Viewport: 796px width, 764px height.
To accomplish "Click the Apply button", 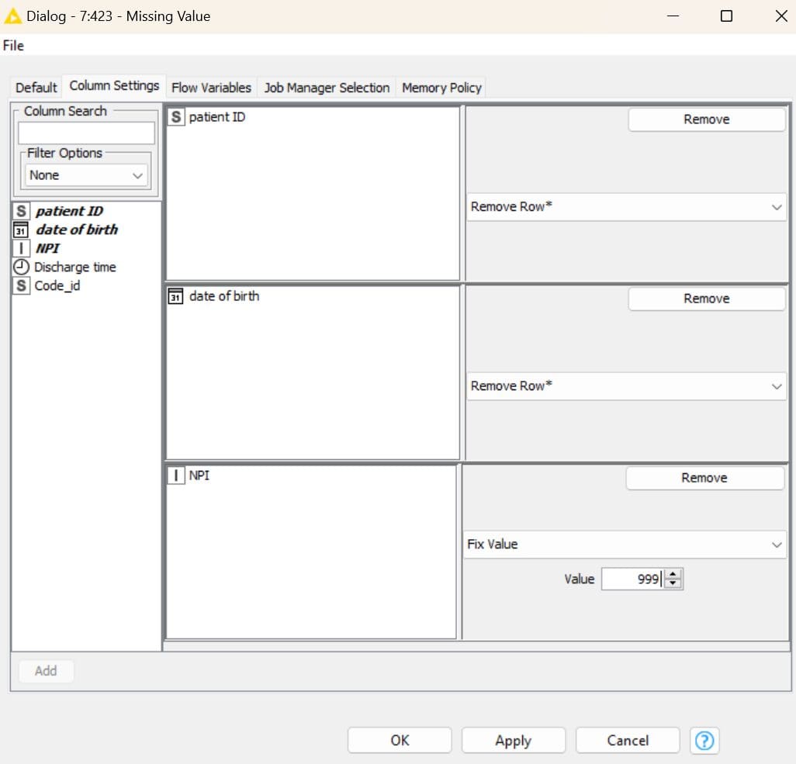I will point(513,740).
